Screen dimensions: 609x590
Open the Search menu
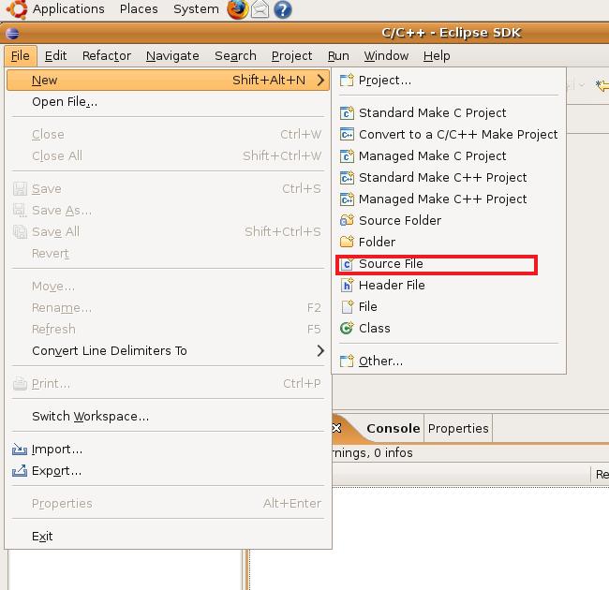point(235,56)
